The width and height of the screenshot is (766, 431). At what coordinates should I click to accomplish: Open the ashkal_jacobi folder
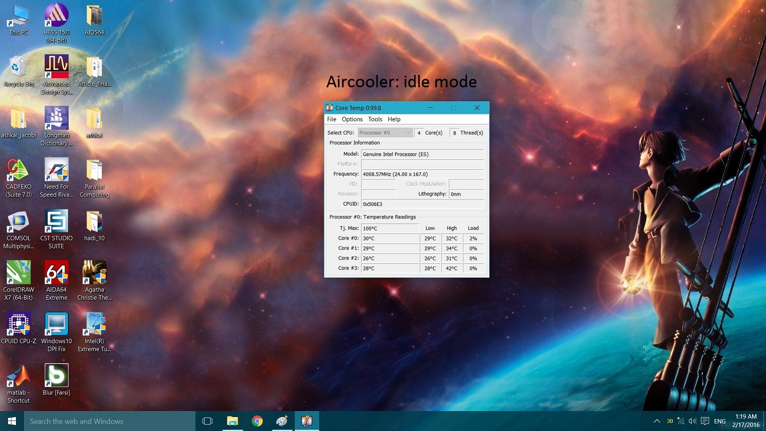(18, 123)
